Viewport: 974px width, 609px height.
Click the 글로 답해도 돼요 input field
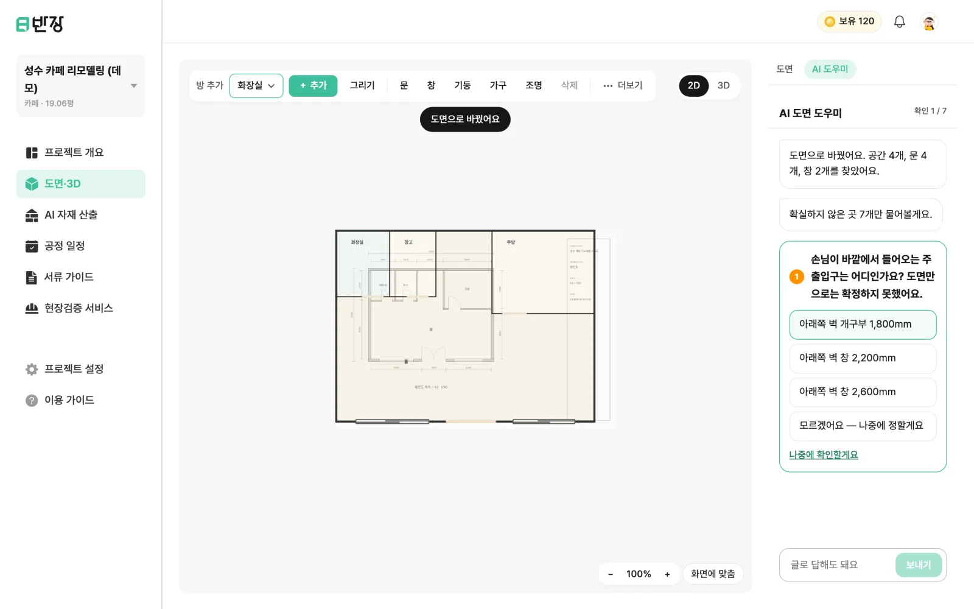point(837,565)
